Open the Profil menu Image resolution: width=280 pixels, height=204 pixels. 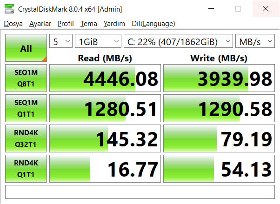(66, 24)
